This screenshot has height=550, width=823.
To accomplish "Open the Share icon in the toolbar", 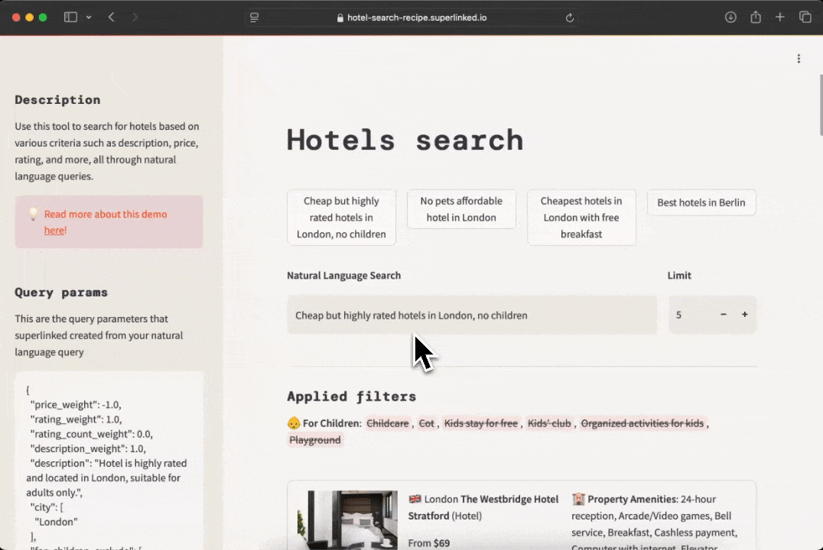I will (x=755, y=18).
